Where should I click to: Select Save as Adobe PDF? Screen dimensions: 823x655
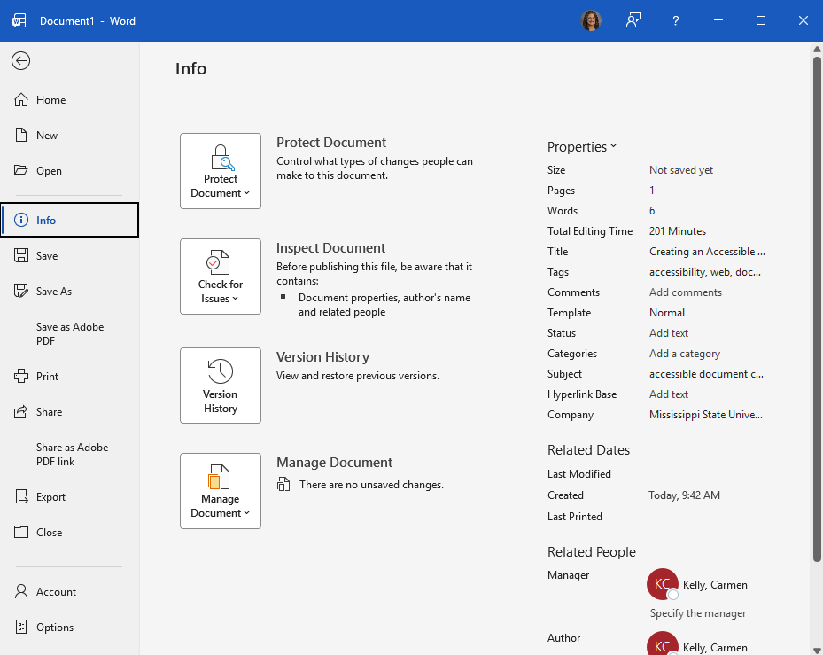coord(70,334)
